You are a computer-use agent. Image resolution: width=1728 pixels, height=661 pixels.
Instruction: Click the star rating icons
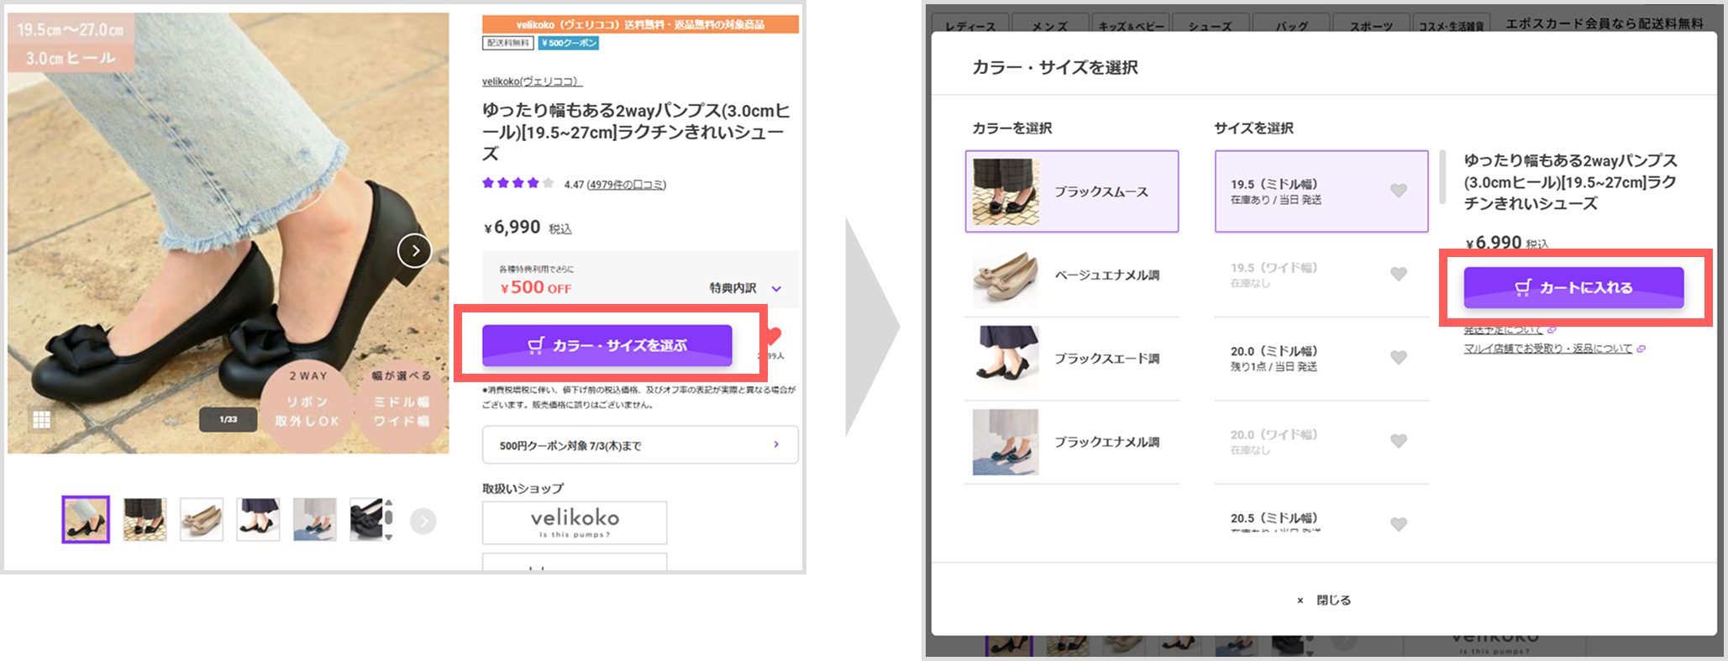click(517, 183)
